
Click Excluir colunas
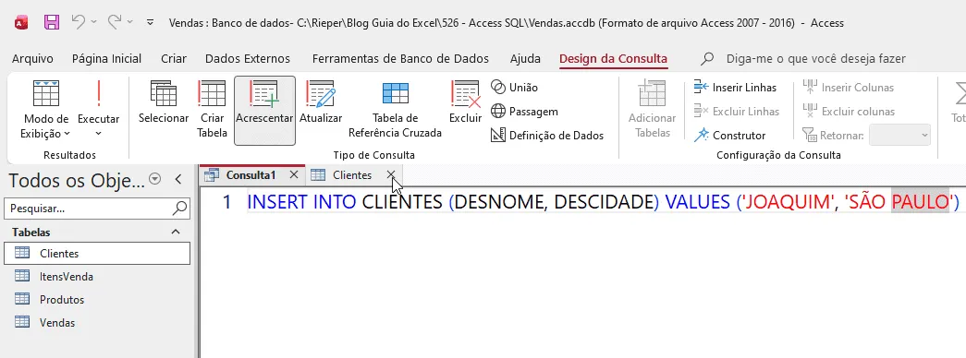point(849,112)
